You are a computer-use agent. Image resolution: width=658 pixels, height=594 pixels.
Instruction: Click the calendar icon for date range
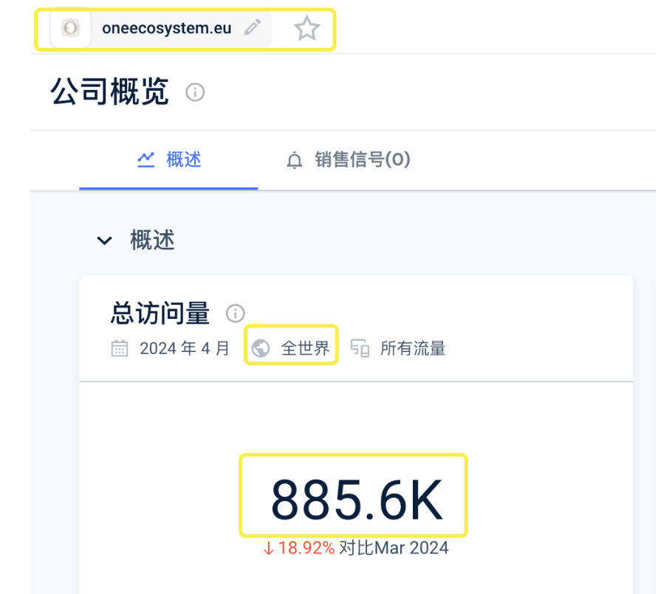[120, 348]
